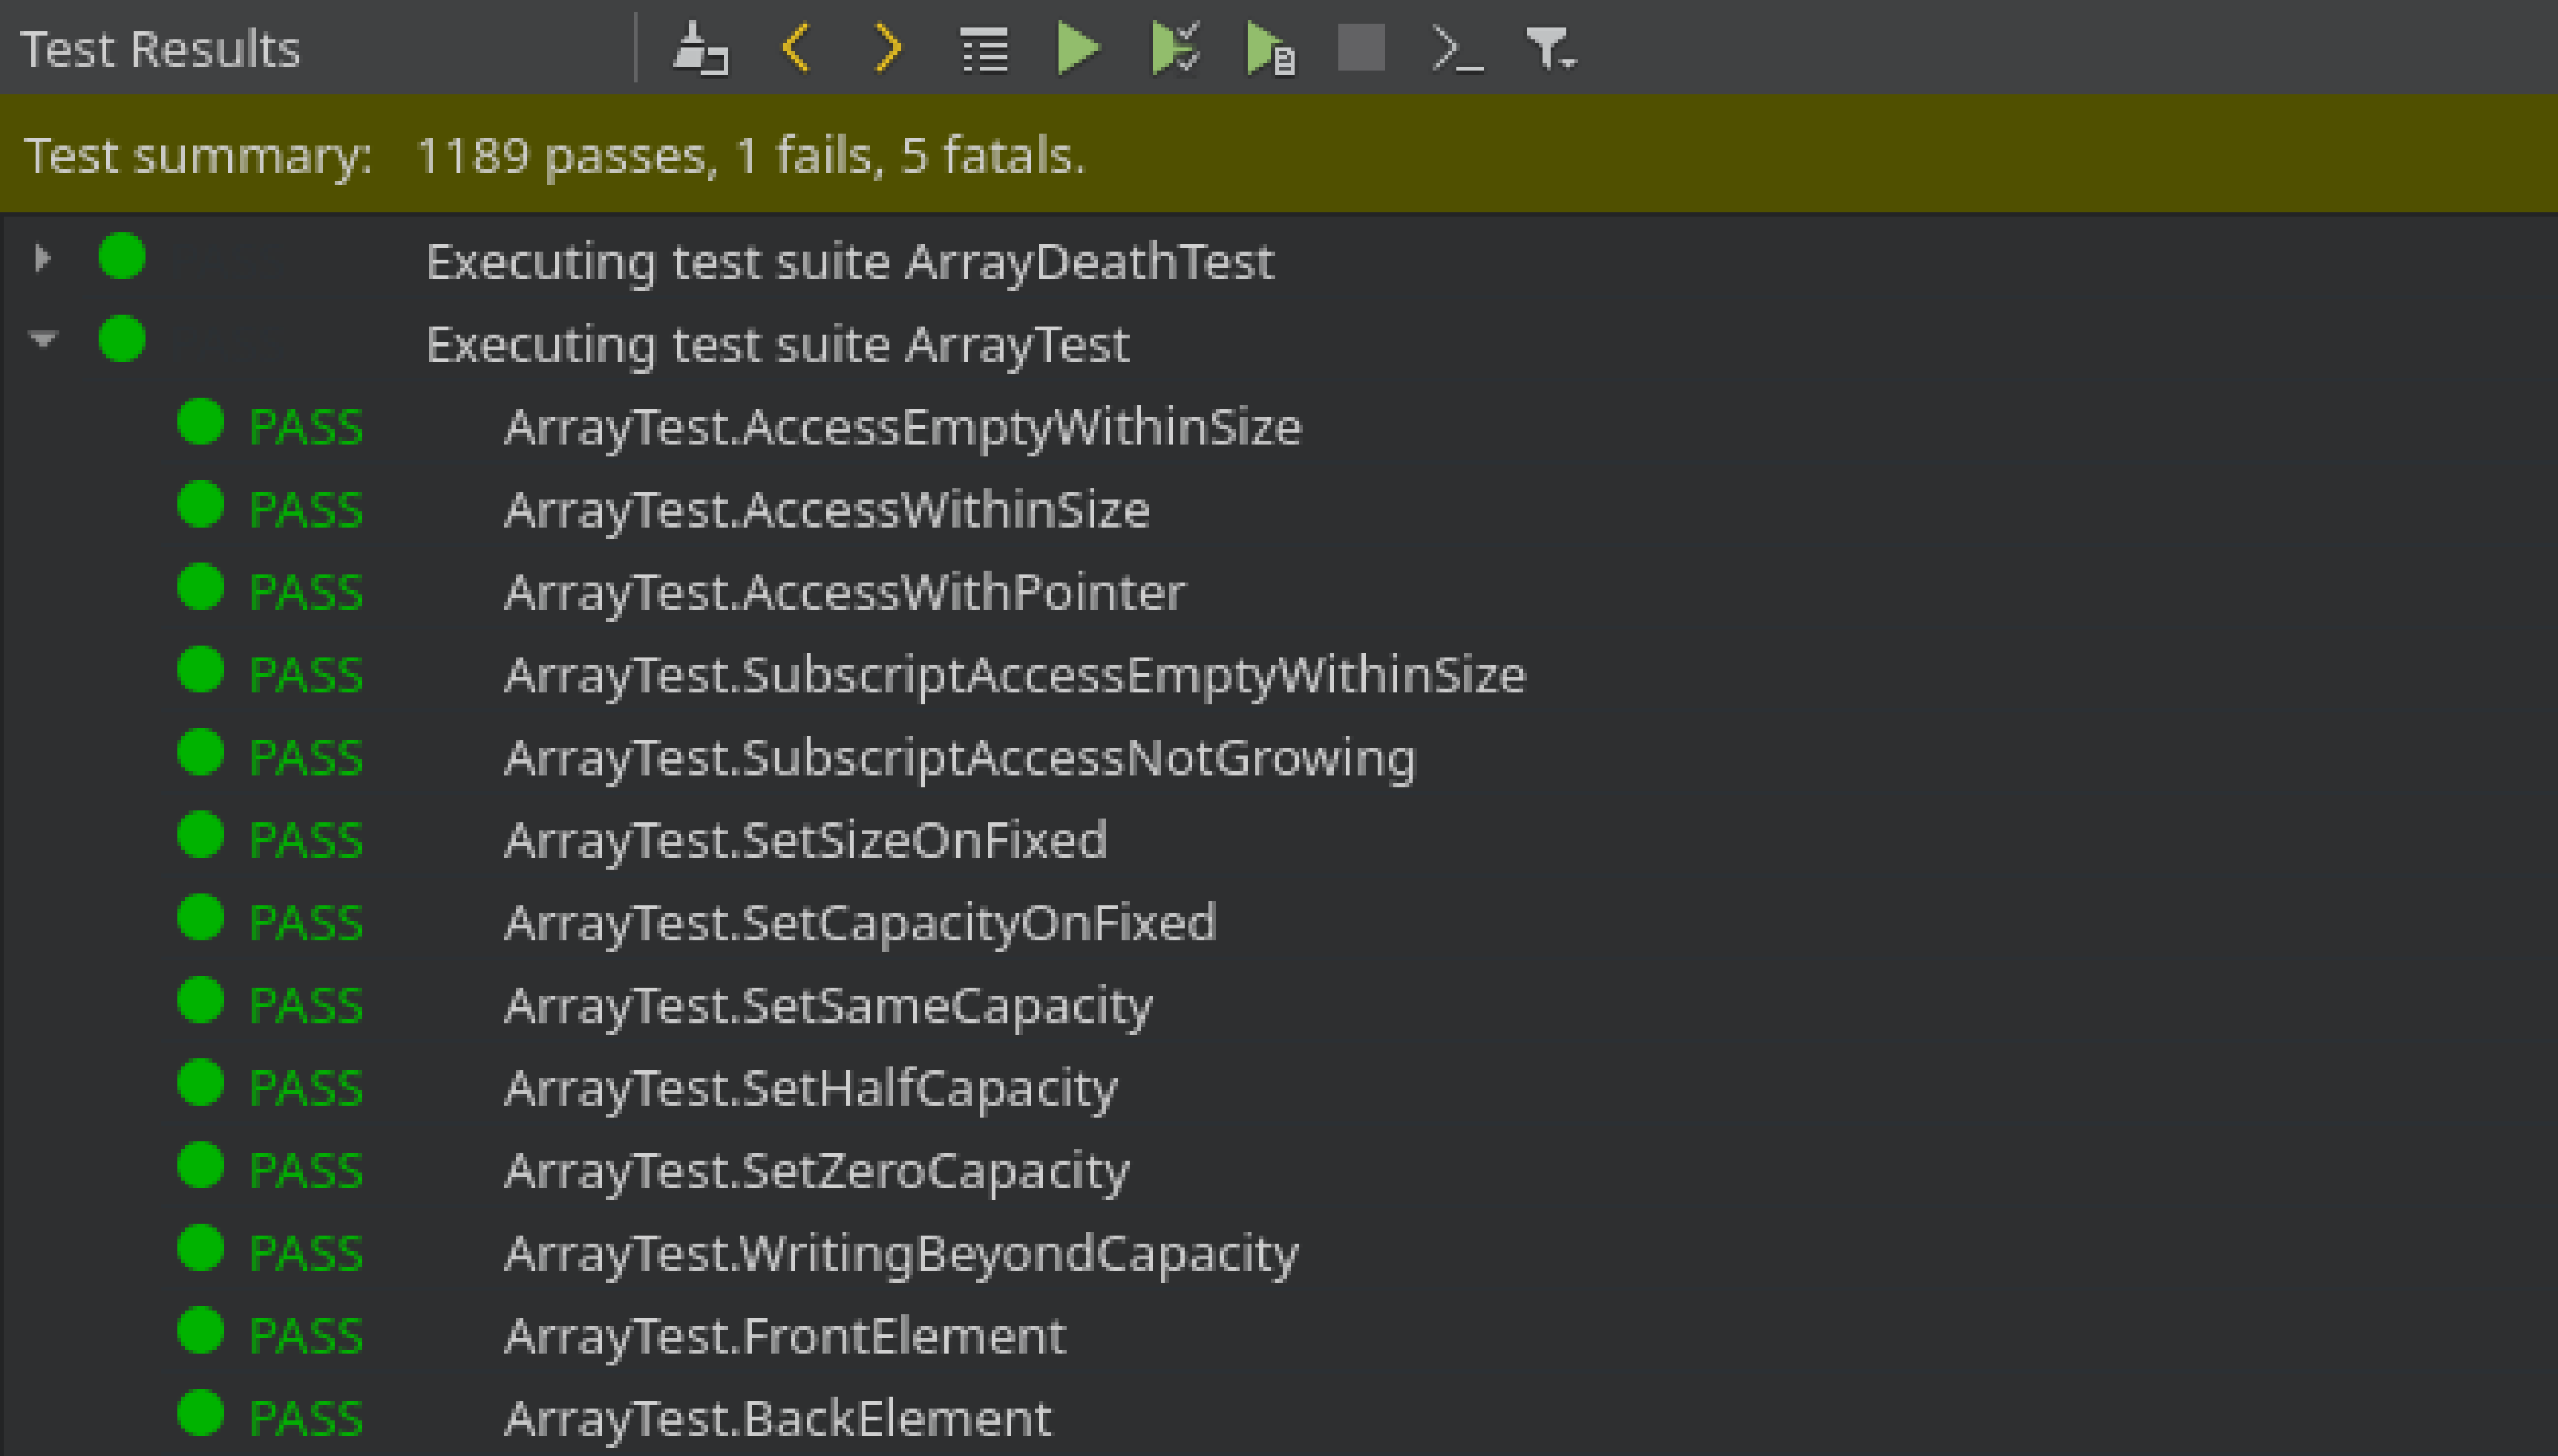Run tests for the current file

click(1270, 48)
